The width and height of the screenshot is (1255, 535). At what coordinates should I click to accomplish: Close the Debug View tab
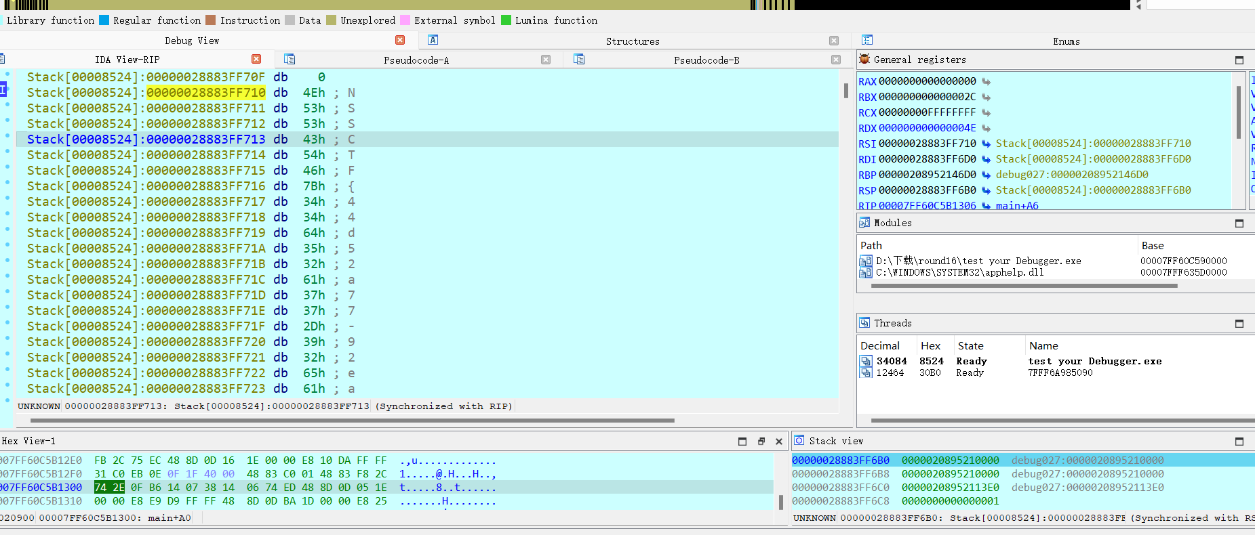(x=400, y=40)
